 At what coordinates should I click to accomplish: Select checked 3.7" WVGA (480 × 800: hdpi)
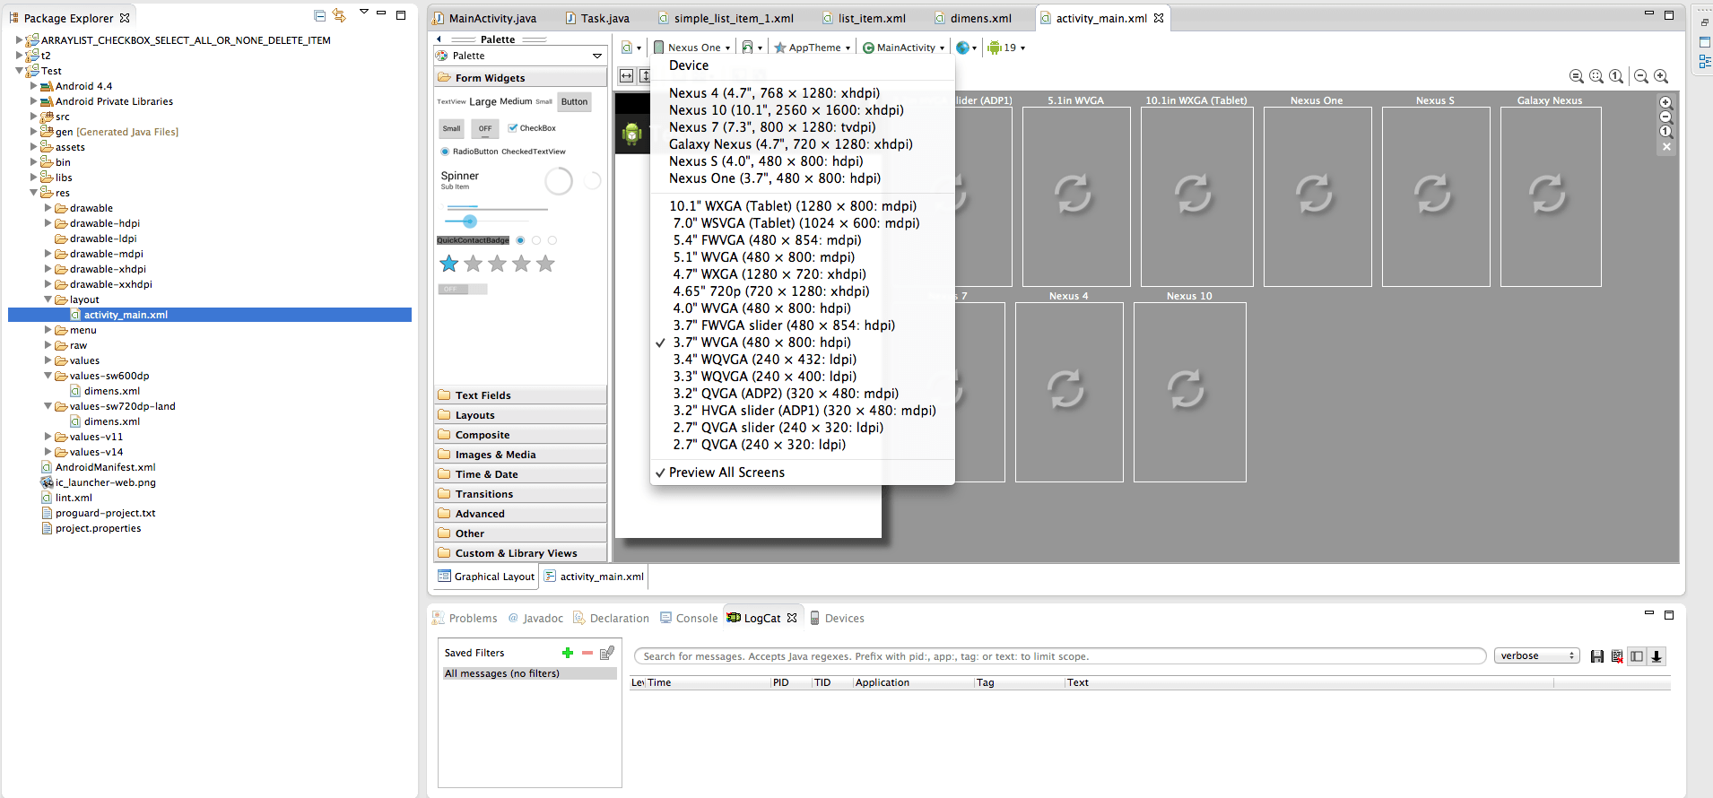761,343
